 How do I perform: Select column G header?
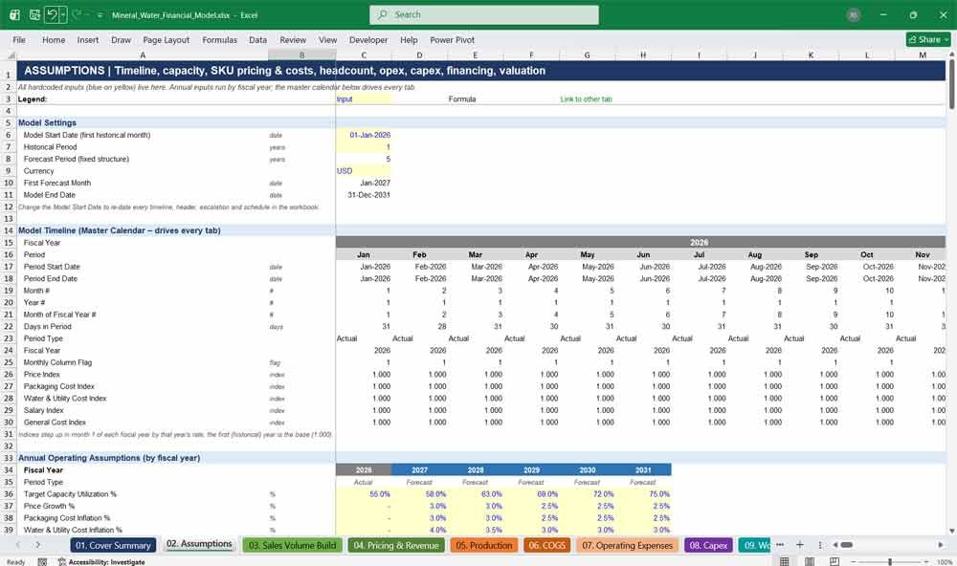coord(588,54)
